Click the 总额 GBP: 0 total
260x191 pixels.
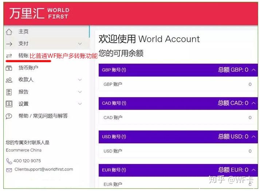point(233,70)
